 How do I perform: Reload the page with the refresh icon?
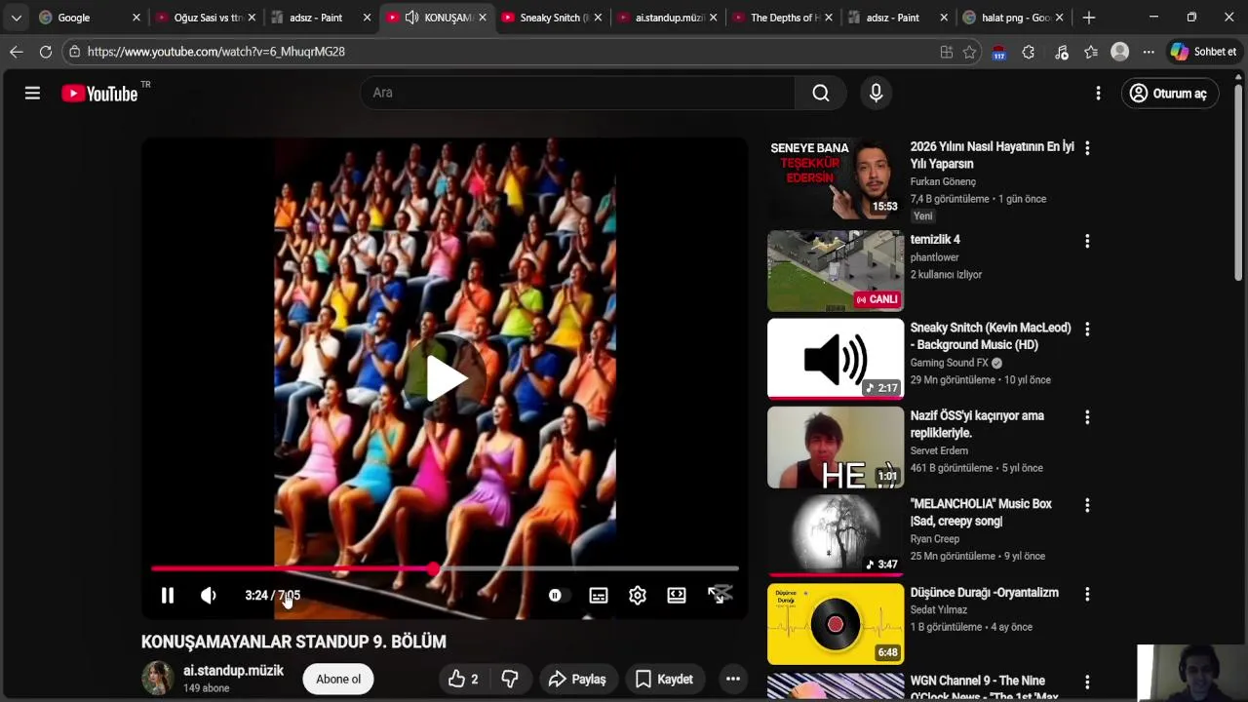(46, 52)
